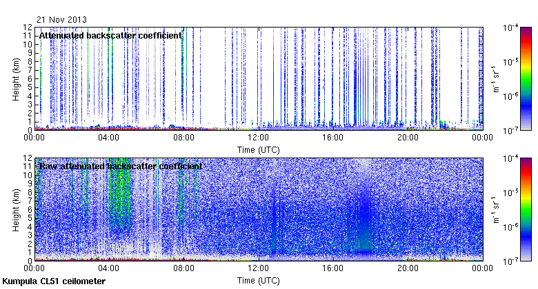
Task: Select the title Raw attenuated backscatter coefficient
Action: (x=121, y=167)
